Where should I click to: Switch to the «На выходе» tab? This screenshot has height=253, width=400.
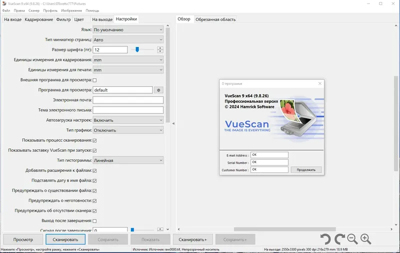pyautogui.click(x=102, y=19)
